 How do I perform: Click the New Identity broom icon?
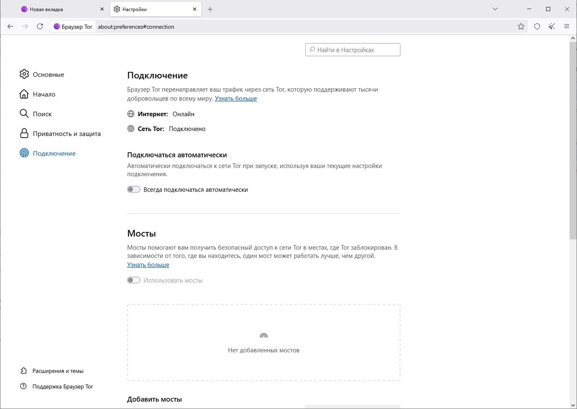tap(552, 26)
